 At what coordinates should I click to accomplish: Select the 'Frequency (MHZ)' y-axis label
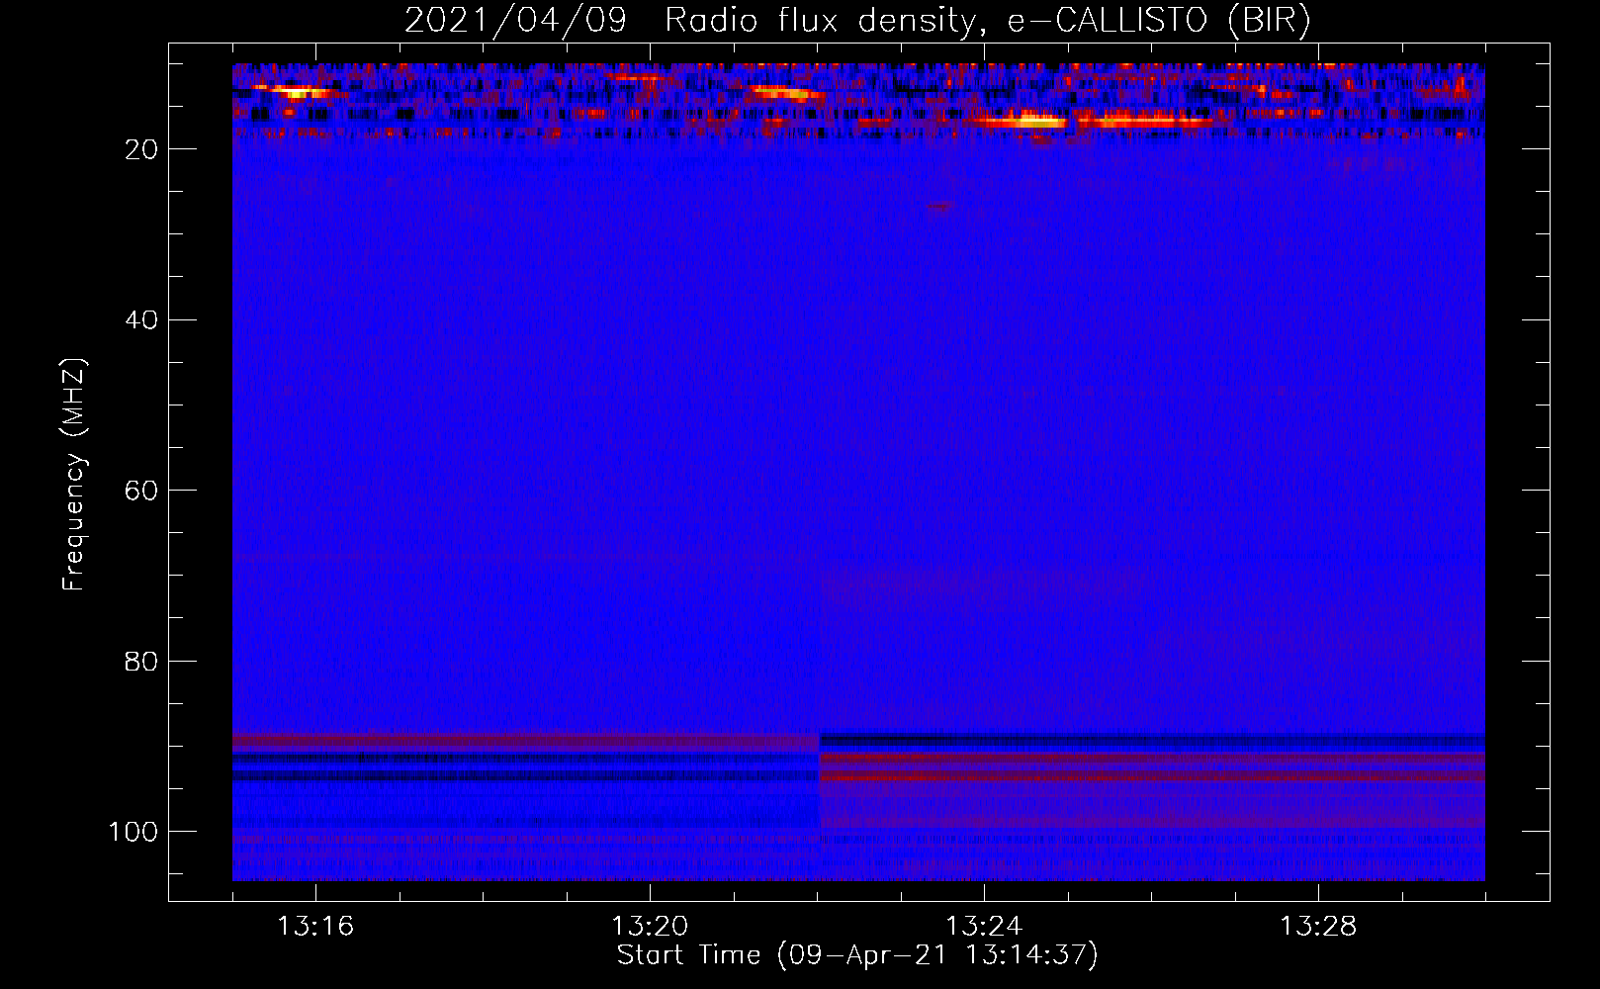point(74,475)
